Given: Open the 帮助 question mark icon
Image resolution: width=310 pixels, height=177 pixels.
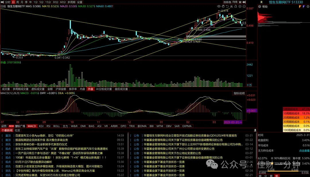Looking at the screenshot, I should coord(259,7).
